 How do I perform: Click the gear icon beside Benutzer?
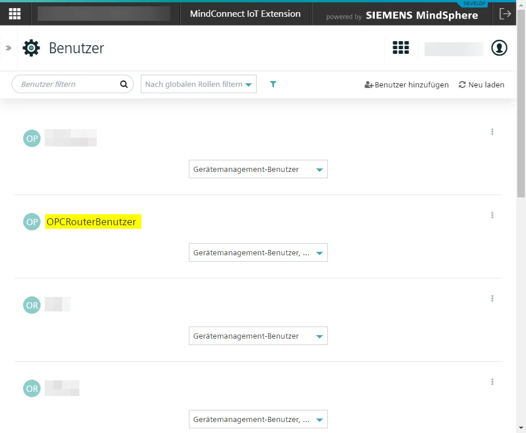[31, 48]
